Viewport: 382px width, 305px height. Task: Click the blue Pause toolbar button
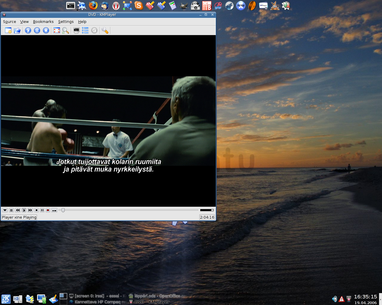point(37,30)
